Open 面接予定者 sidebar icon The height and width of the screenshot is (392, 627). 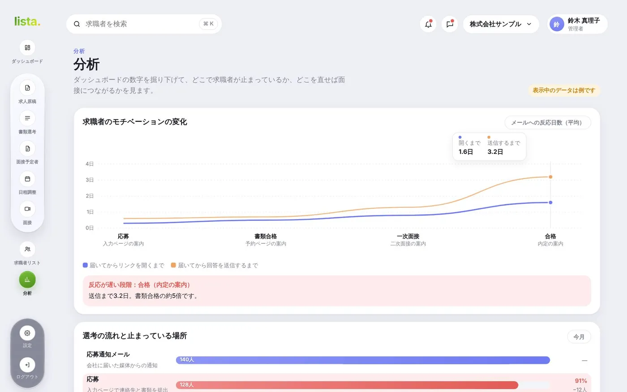(x=27, y=148)
